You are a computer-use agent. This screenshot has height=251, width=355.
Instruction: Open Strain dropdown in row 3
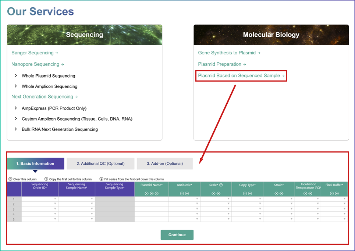(292, 209)
